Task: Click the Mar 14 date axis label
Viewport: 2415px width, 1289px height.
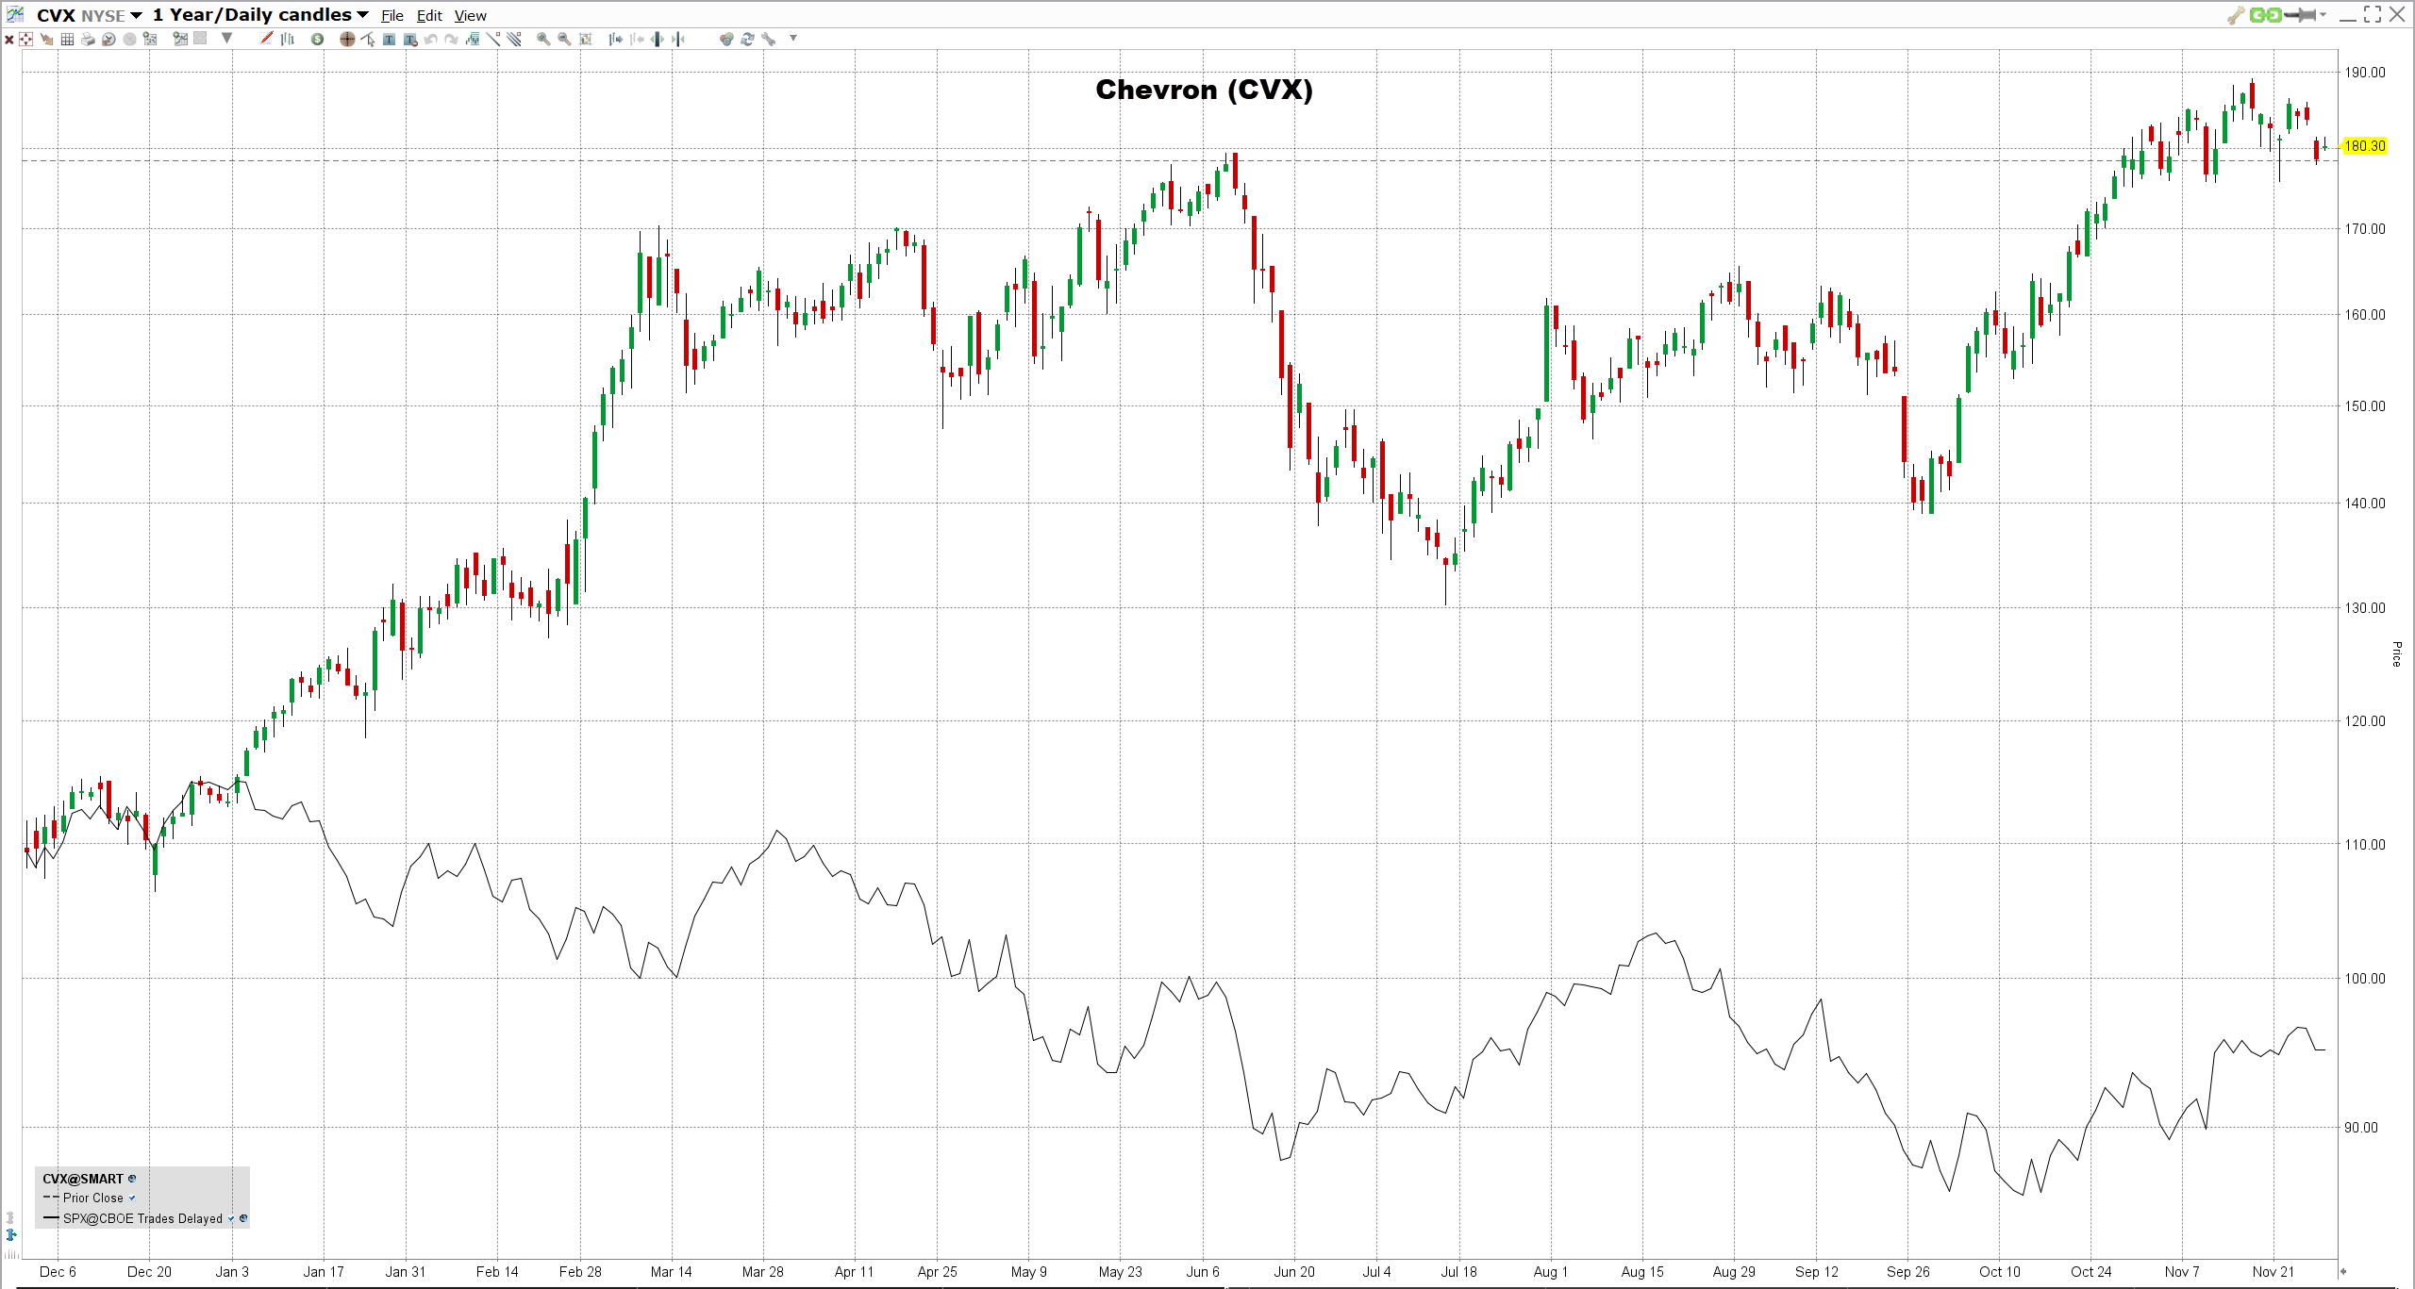Action: (671, 1272)
